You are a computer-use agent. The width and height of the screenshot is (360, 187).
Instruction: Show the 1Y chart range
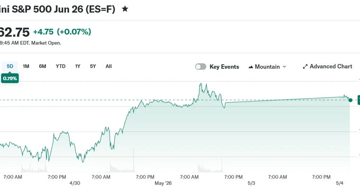(78, 66)
